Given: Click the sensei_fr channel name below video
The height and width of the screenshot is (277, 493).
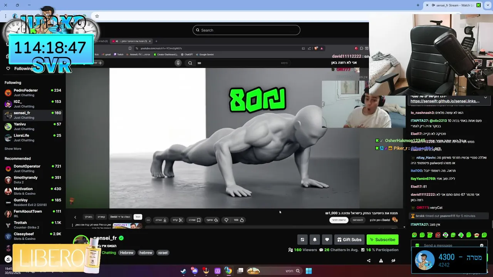Looking at the screenshot, I should point(105,238).
